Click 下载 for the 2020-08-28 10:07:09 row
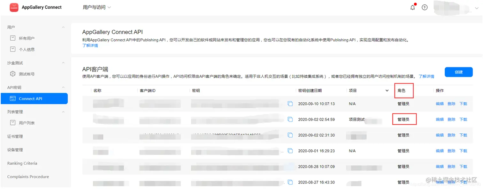The image size is (483, 189). (463, 166)
